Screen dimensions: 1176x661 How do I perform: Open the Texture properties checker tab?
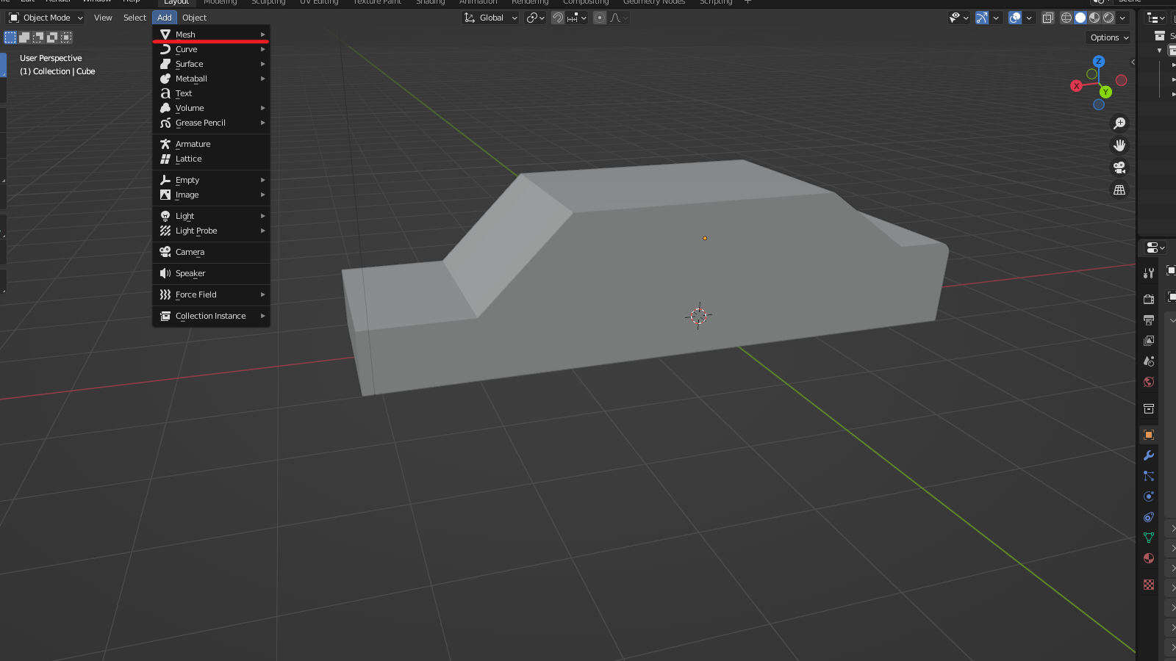(1149, 585)
